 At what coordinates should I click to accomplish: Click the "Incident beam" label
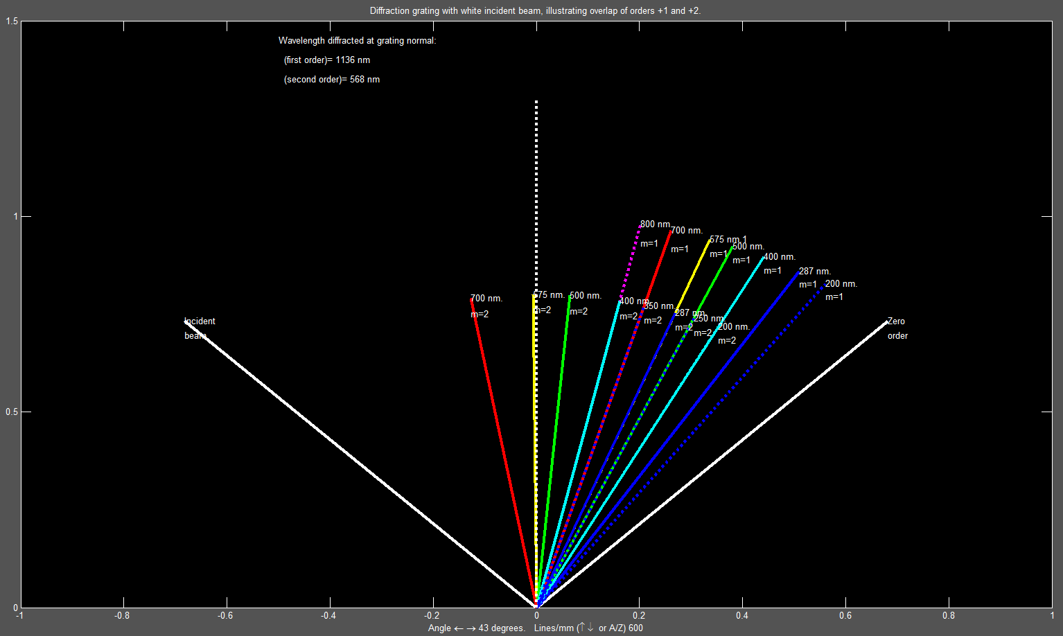(200, 328)
